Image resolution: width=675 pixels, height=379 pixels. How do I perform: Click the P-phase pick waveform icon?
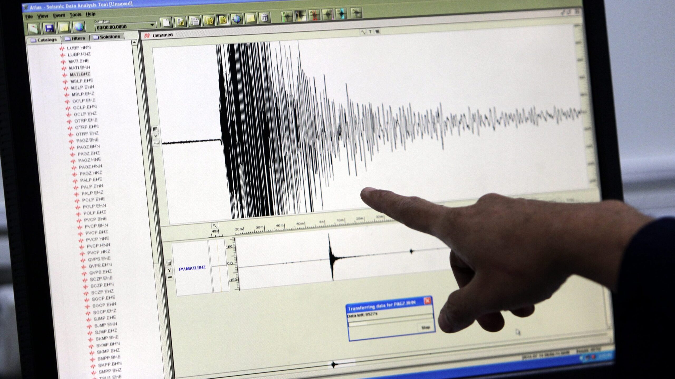coord(287,16)
